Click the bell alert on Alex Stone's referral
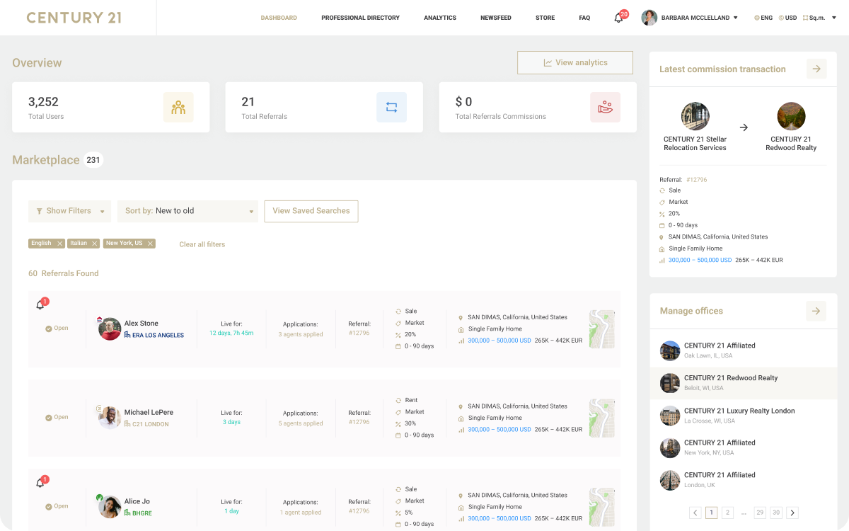849x531 pixels. click(41, 304)
